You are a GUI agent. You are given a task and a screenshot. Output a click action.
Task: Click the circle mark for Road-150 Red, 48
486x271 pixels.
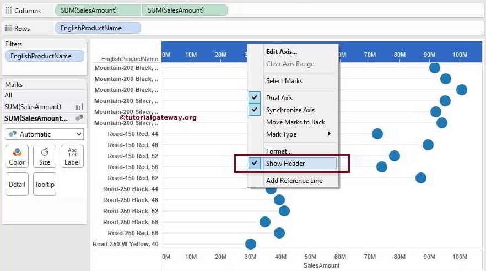point(428,145)
